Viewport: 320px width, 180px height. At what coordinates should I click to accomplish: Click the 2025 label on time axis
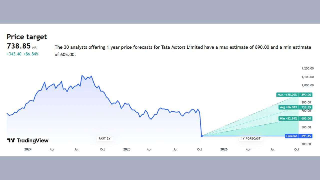click(127, 149)
